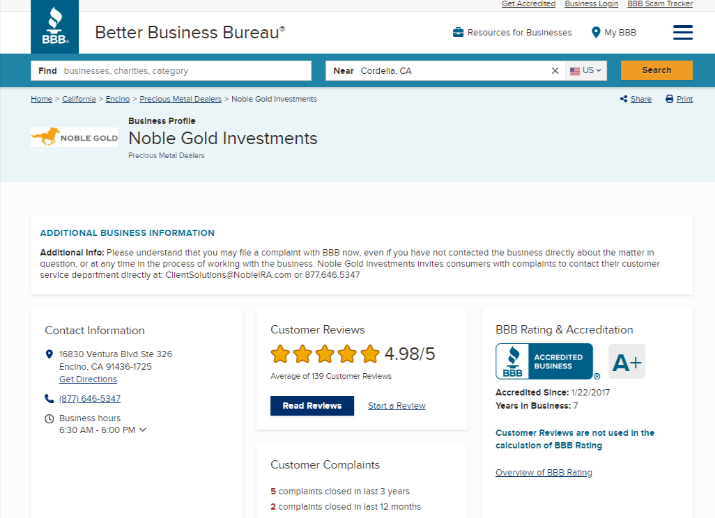Open the BBB Scam Tracker link
This screenshot has height=518, width=715.
coord(660,3)
